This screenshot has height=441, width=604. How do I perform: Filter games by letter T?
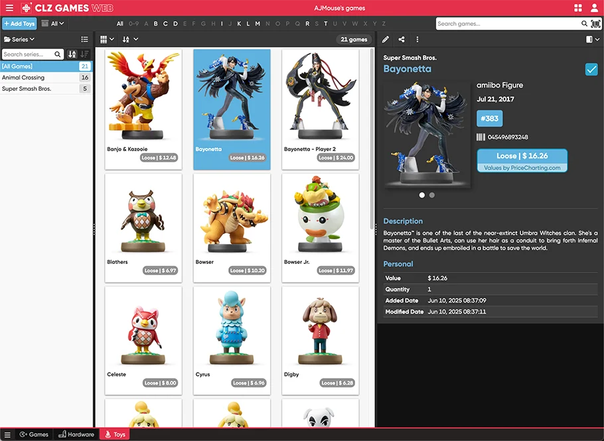pos(325,23)
